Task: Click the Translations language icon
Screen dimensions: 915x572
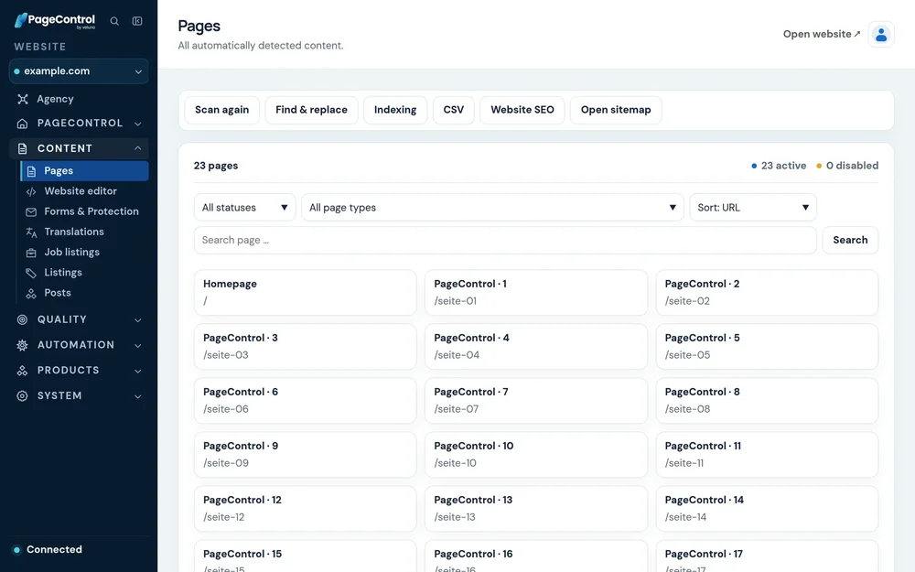Action: (x=31, y=232)
